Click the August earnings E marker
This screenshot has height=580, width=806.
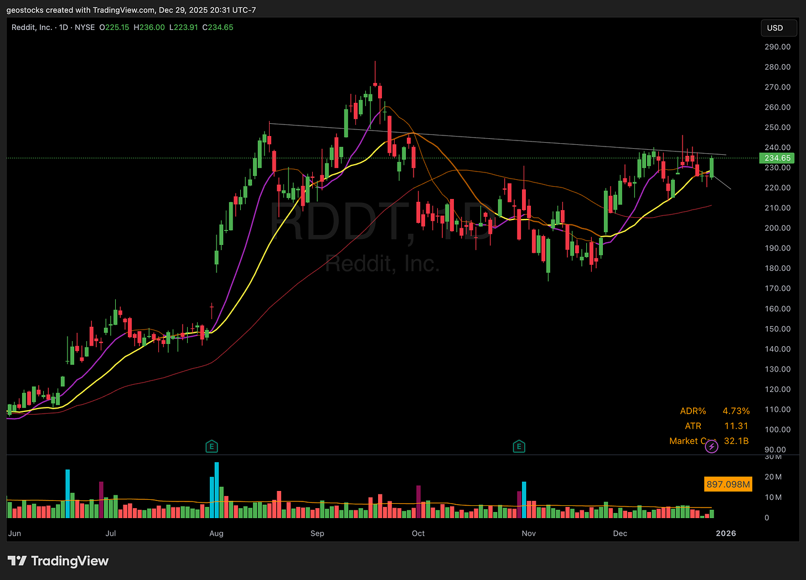[211, 446]
